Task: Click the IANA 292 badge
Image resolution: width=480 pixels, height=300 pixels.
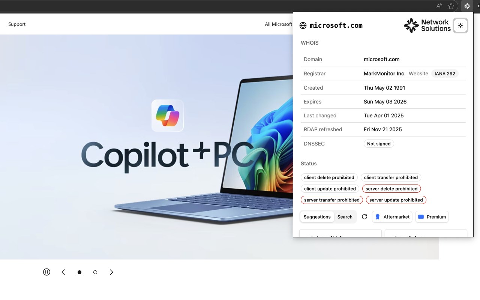Action: [445, 73]
